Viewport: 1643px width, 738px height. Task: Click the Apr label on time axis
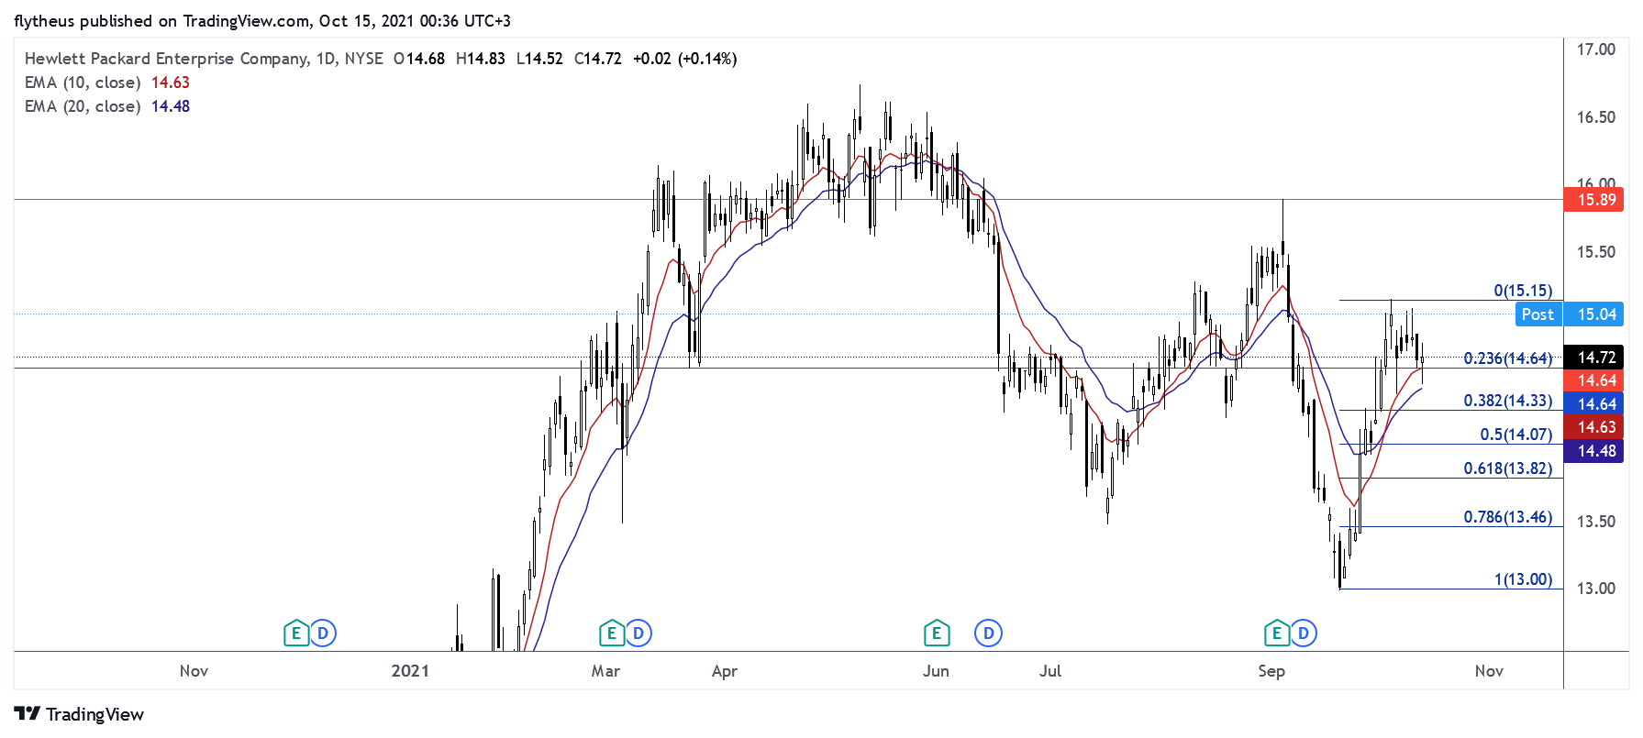[725, 671]
